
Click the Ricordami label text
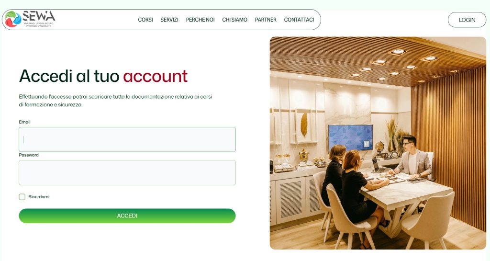(x=39, y=197)
